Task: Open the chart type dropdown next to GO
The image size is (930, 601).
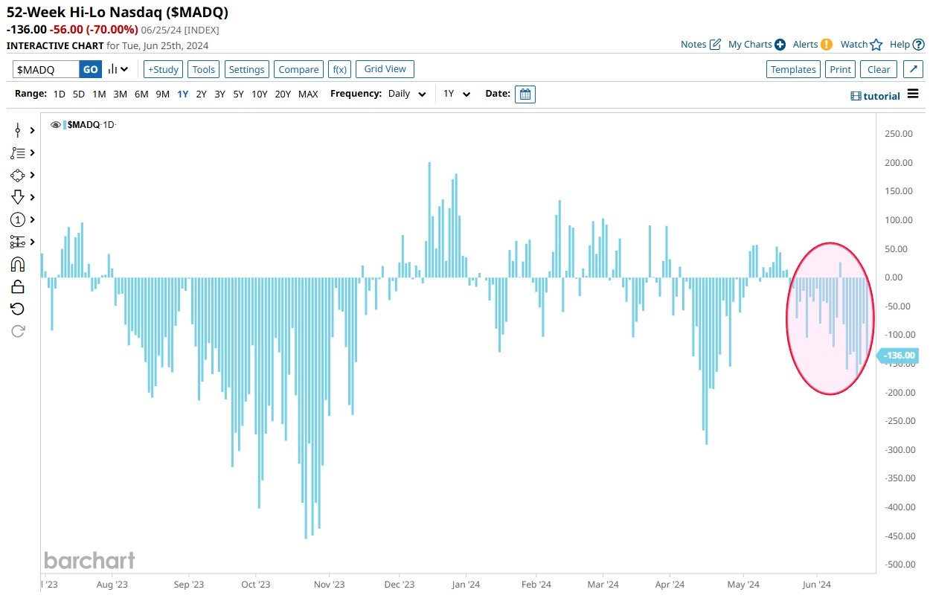Action: [x=118, y=69]
